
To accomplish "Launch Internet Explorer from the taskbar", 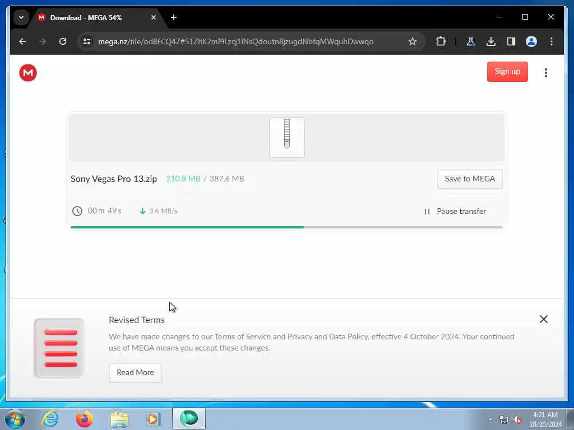I will (50, 419).
